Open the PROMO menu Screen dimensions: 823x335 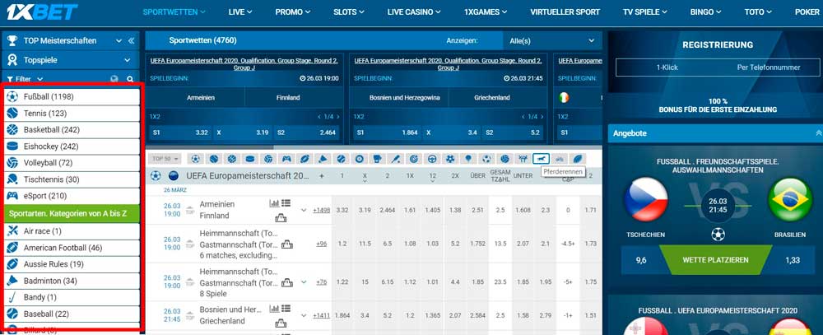click(x=293, y=12)
